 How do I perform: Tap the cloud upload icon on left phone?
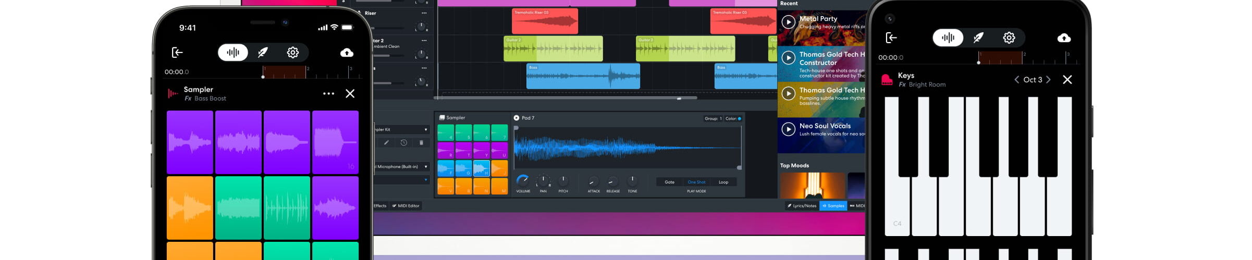(347, 53)
